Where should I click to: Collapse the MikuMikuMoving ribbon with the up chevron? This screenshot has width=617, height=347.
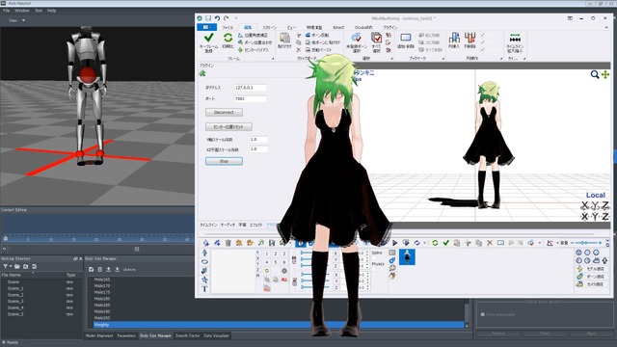tap(606, 27)
